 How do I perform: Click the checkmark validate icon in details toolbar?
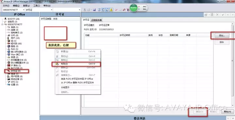(223, 15)
